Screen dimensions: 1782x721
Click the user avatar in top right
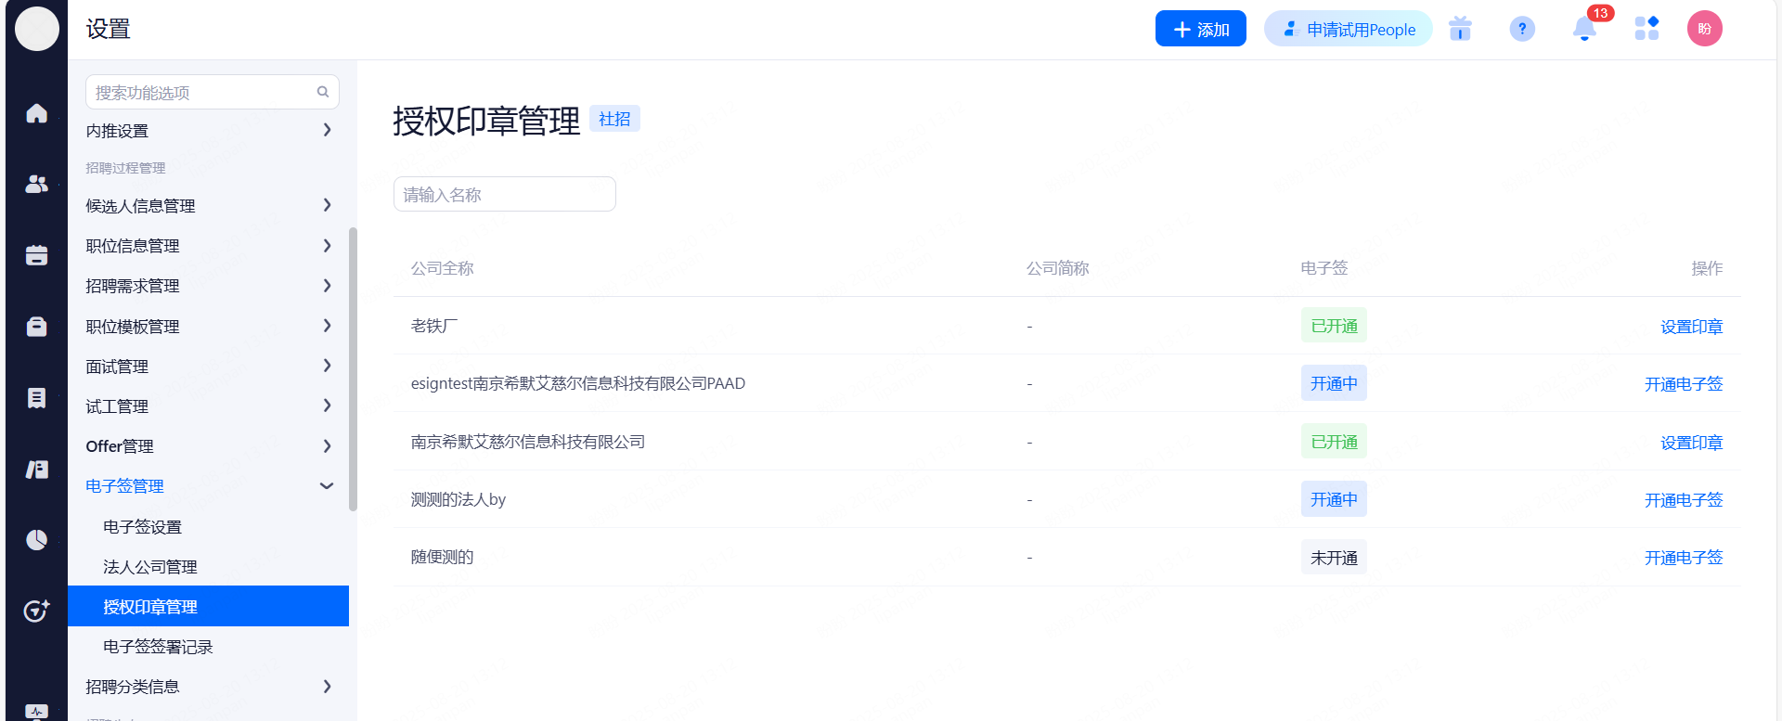(1704, 29)
